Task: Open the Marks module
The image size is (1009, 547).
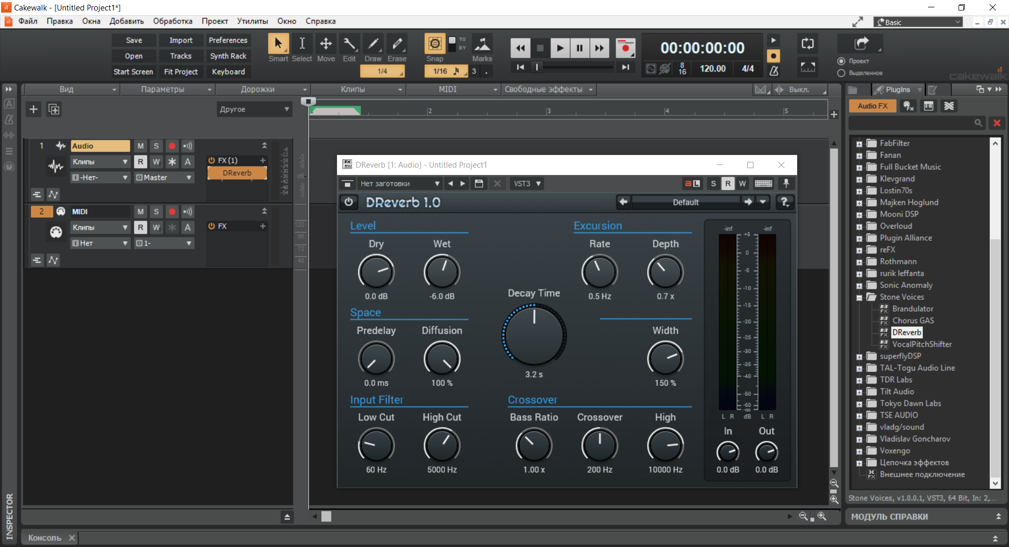Action: [x=482, y=44]
